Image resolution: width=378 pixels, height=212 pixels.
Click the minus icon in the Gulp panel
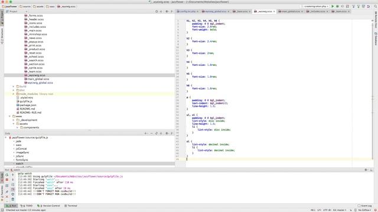(x=151, y=133)
